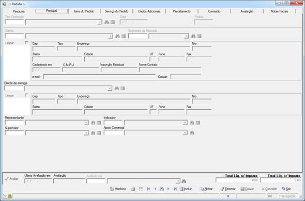The width and height of the screenshot is (305, 201).
Task: Expand the Representante dropdown
Action: point(86,123)
